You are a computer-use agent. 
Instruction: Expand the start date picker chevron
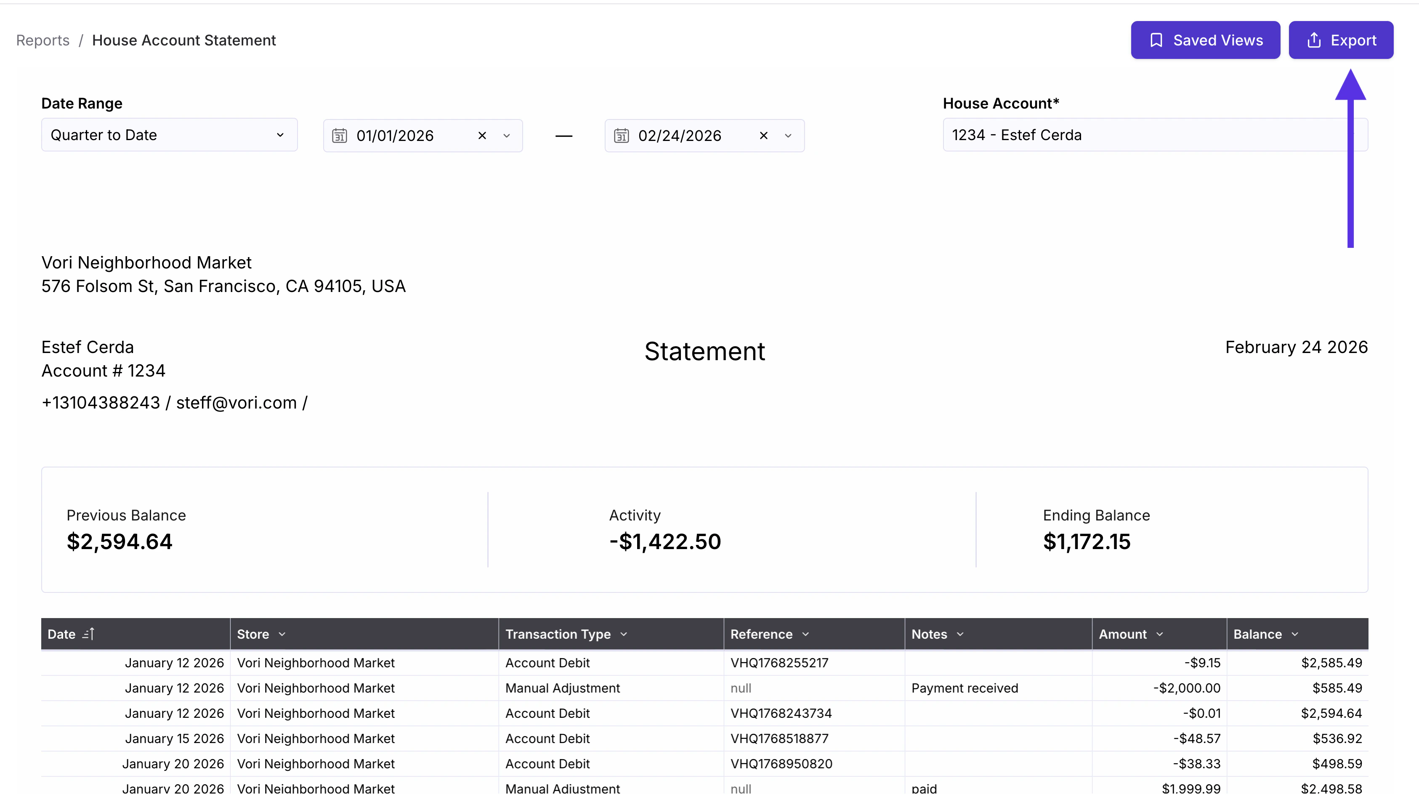(506, 136)
